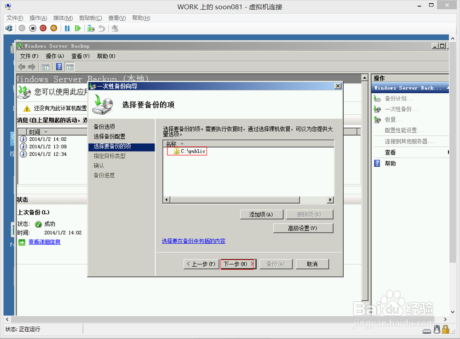Click 添加项(A) button
This screenshot has width=460, height=339.
[261, 215]
